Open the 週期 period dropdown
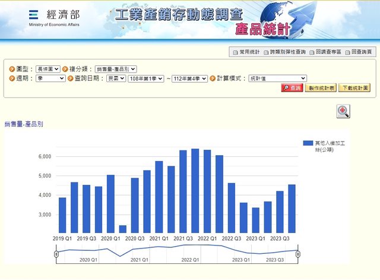Viewport: 380px width, 280px height. coord(50,78)
